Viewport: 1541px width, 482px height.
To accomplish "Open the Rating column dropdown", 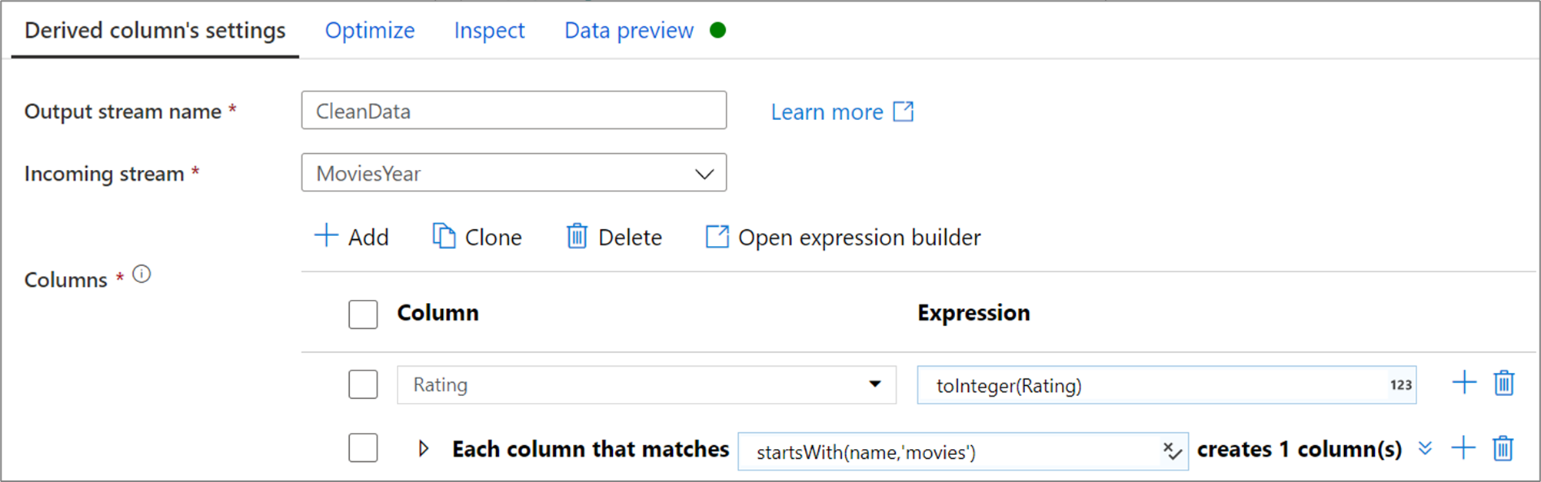I will (874, 384).
